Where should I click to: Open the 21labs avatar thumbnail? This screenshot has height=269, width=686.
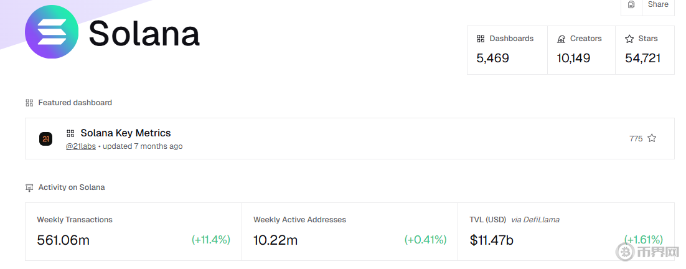point(45,139)
